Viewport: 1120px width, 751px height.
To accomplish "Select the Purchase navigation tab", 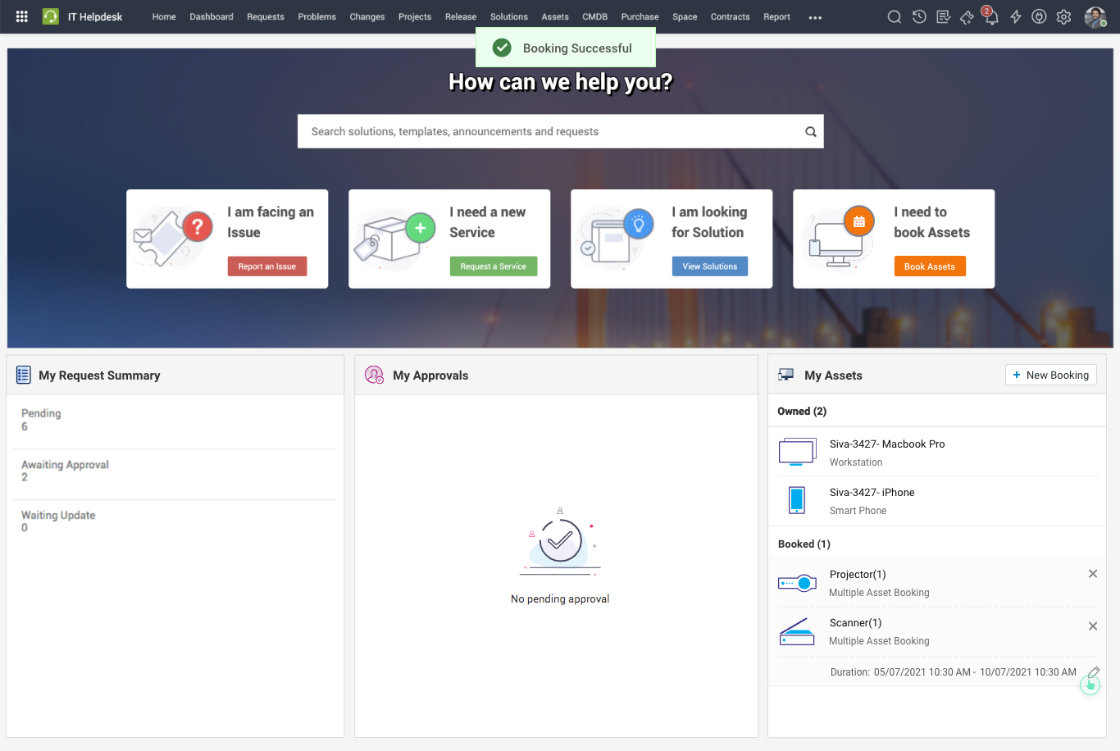I will (640, 16).
